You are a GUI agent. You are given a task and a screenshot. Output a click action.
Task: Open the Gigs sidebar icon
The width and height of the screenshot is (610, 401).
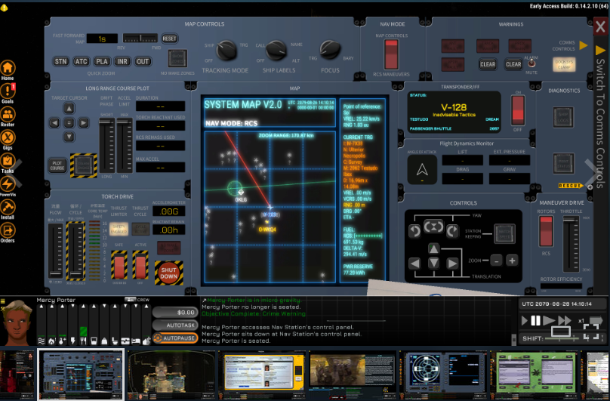(x=8, y=137)
